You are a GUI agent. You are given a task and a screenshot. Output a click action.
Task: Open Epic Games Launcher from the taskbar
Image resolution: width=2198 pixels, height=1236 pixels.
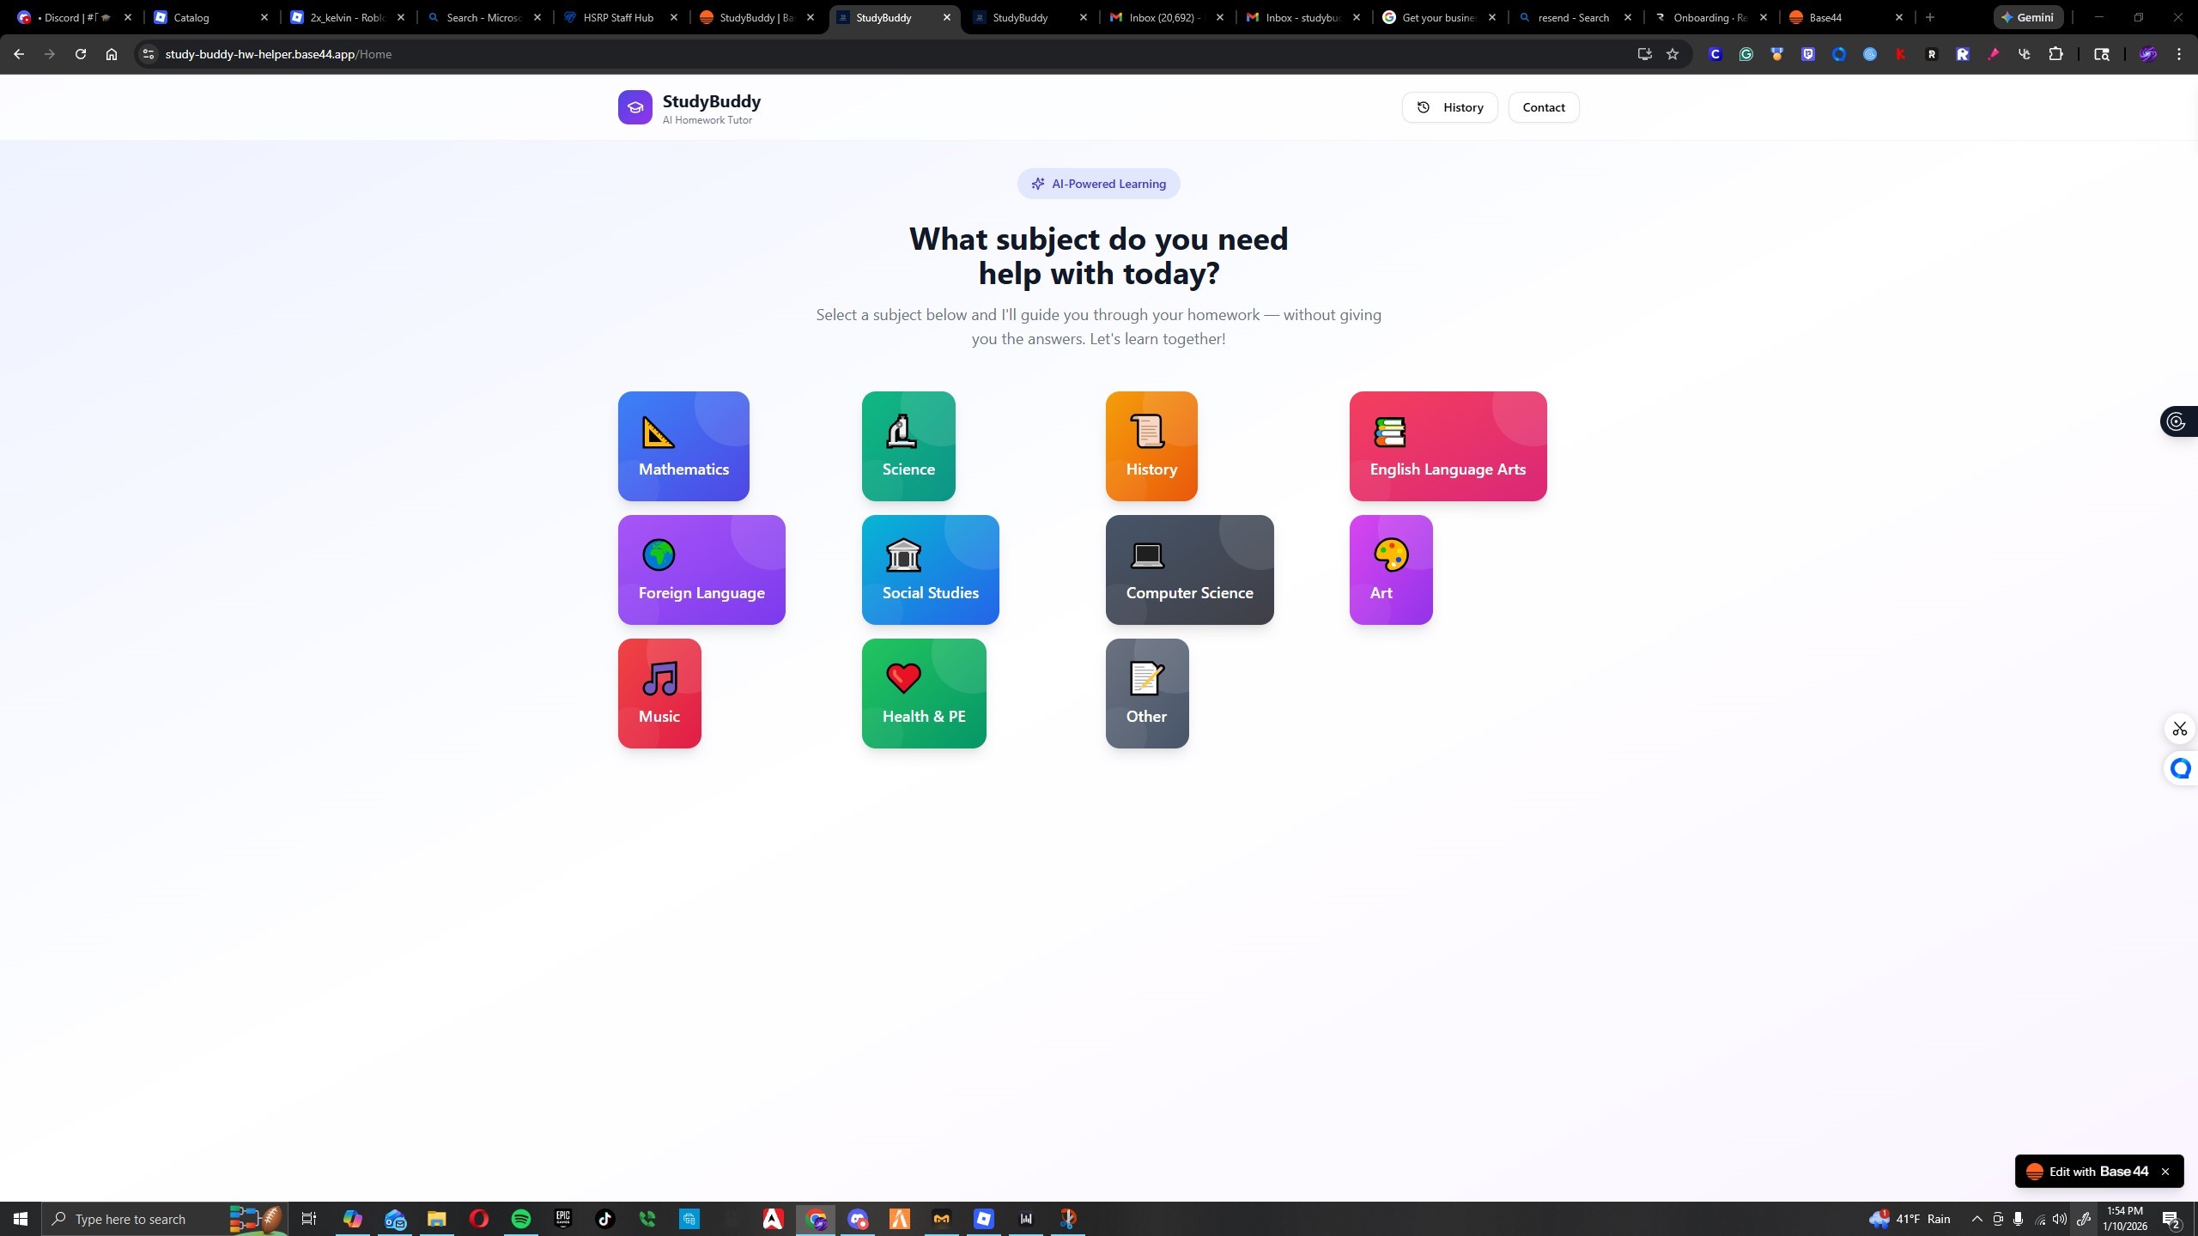pyautogui.click(x=563, y=1219)
